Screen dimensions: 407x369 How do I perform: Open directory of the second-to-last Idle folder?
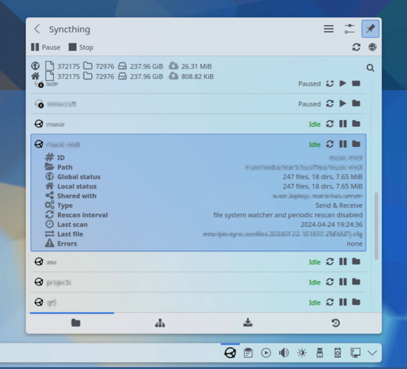coord(356,282)
